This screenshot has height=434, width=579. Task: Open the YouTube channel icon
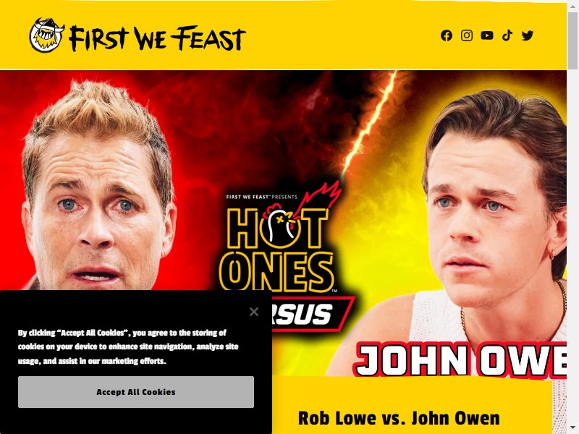tap(486, 35)
